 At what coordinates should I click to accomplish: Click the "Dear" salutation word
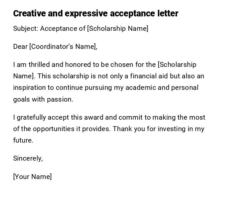point(20,47)
